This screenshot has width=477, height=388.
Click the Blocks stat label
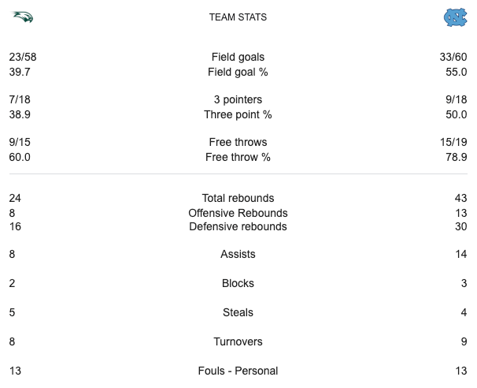pyautogui.click(x=238, y=283)
